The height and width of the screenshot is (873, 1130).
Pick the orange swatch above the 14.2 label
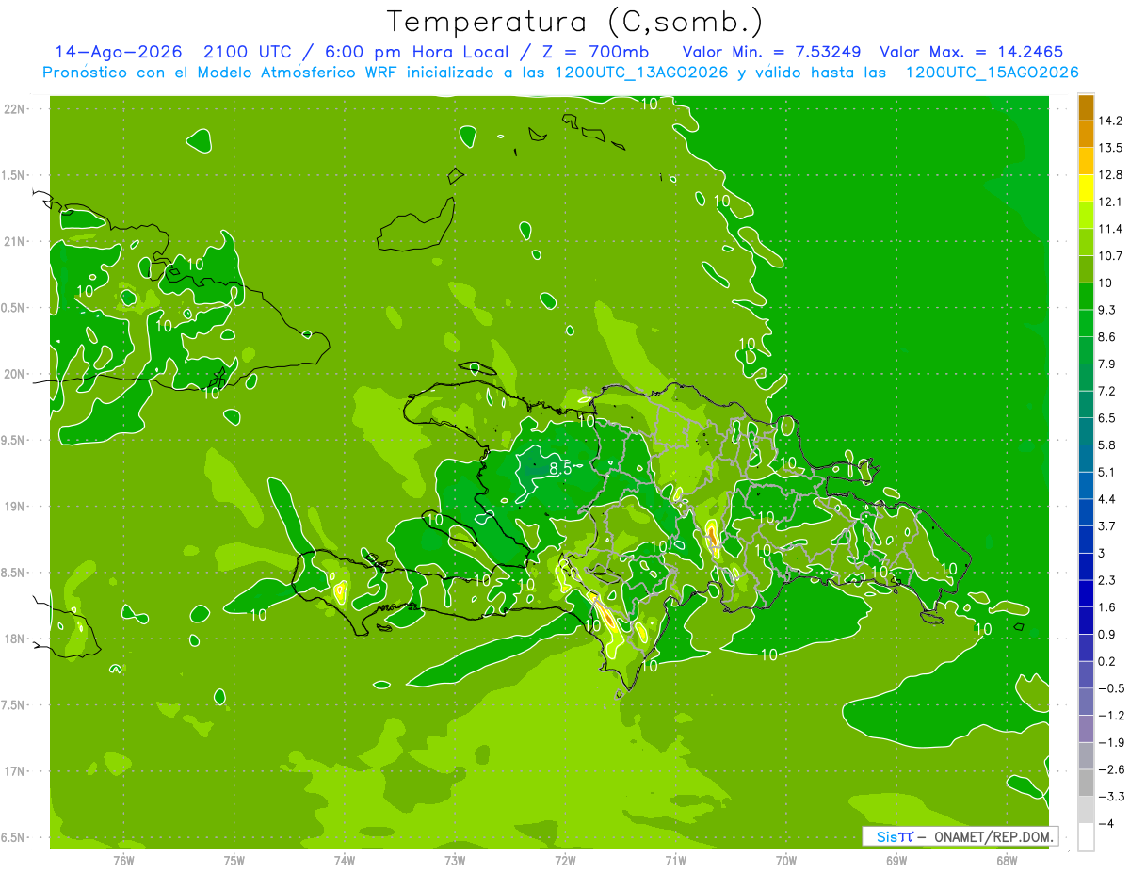coord(1086,108)
